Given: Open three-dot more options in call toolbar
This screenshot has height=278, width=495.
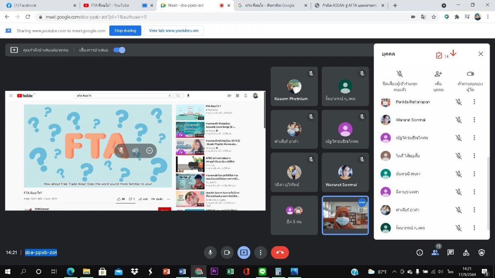Looking at the screenshot, I should (261, 252).
